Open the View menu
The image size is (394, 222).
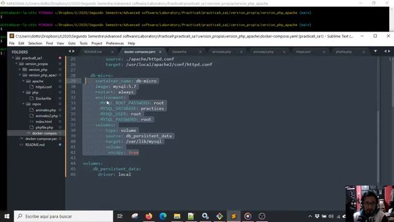coord(60,43)
